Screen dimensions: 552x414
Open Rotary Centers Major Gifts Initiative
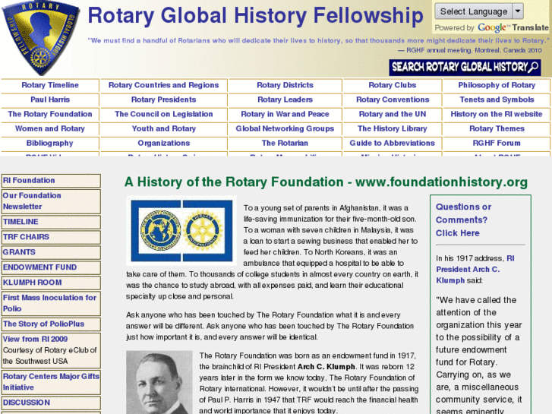point(51,382)
